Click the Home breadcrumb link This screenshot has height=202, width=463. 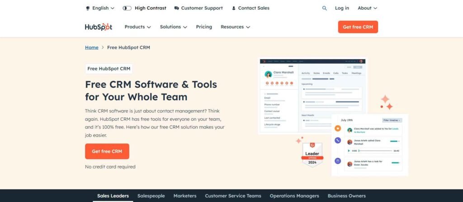point(91,47)
